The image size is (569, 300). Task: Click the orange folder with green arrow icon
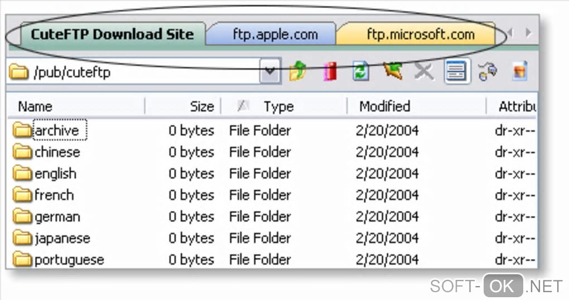coord(393,71)
